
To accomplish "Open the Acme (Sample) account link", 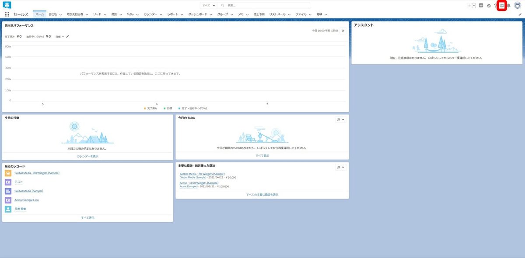I will tap(189, 186).
